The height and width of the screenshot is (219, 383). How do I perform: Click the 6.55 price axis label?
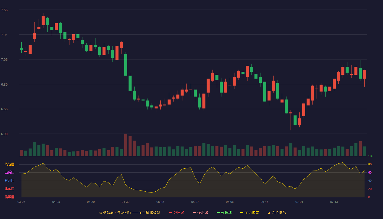pos(4,109)
